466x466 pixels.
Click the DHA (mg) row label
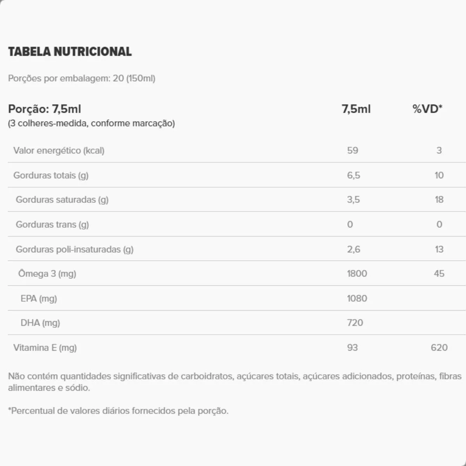(x=40, y=323)
